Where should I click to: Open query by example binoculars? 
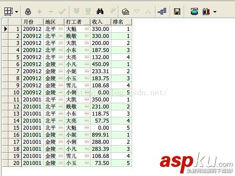(100, 11)
